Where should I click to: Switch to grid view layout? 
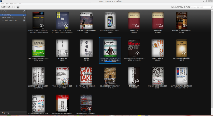click(18, 7)
